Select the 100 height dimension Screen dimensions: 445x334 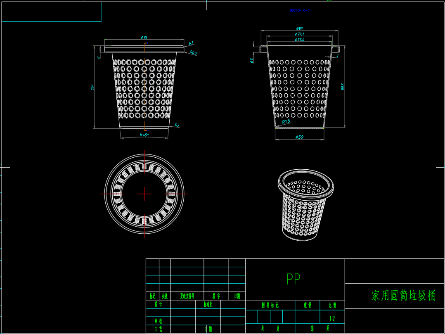(x=92, y=87)
